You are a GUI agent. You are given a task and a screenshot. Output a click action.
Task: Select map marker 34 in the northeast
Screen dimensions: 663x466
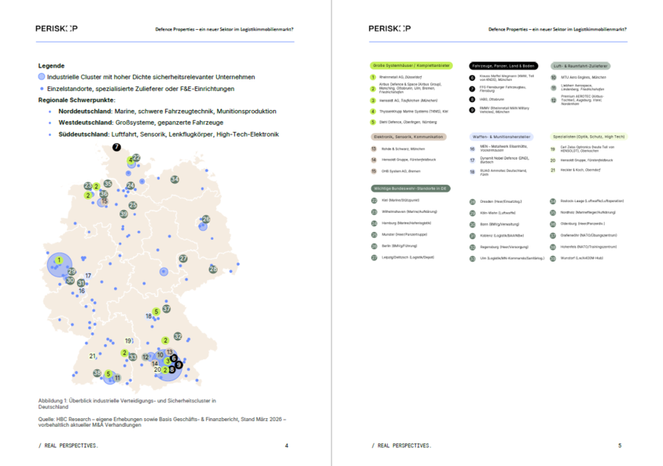(x=175, y=179)
